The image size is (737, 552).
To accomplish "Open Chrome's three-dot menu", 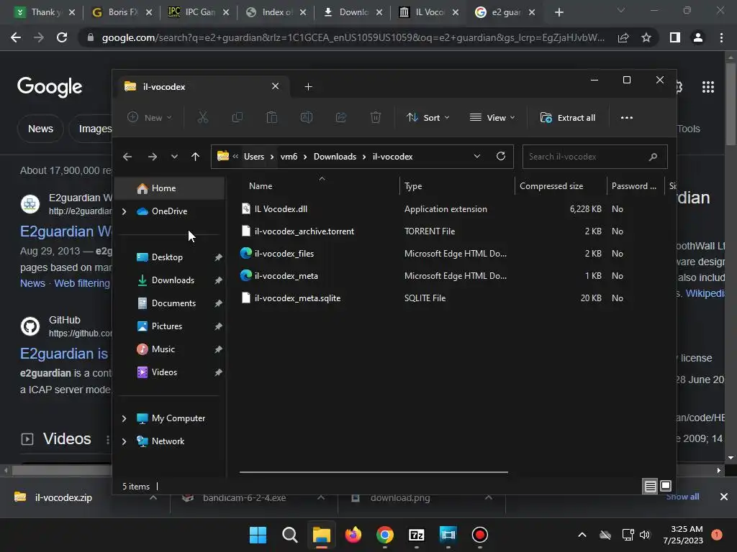I will pos(721,37).
